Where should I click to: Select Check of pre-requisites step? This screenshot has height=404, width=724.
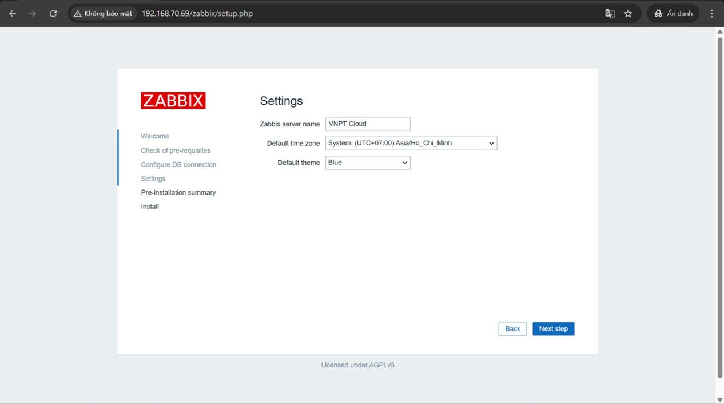click(x=176, y=150)
